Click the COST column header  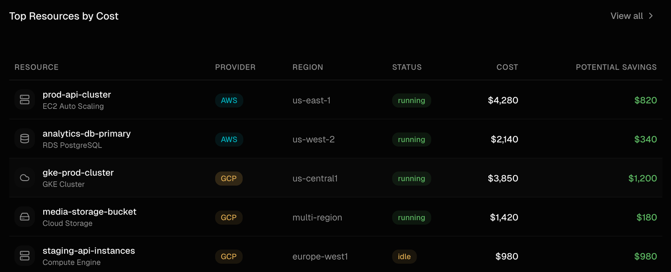(x=507, y=67)
